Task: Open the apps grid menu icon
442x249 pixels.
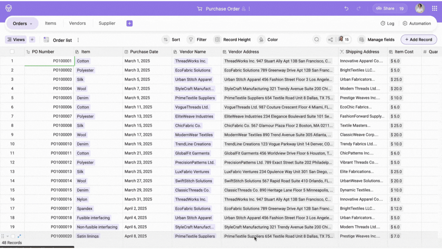Action: click(x=434, y=8)
